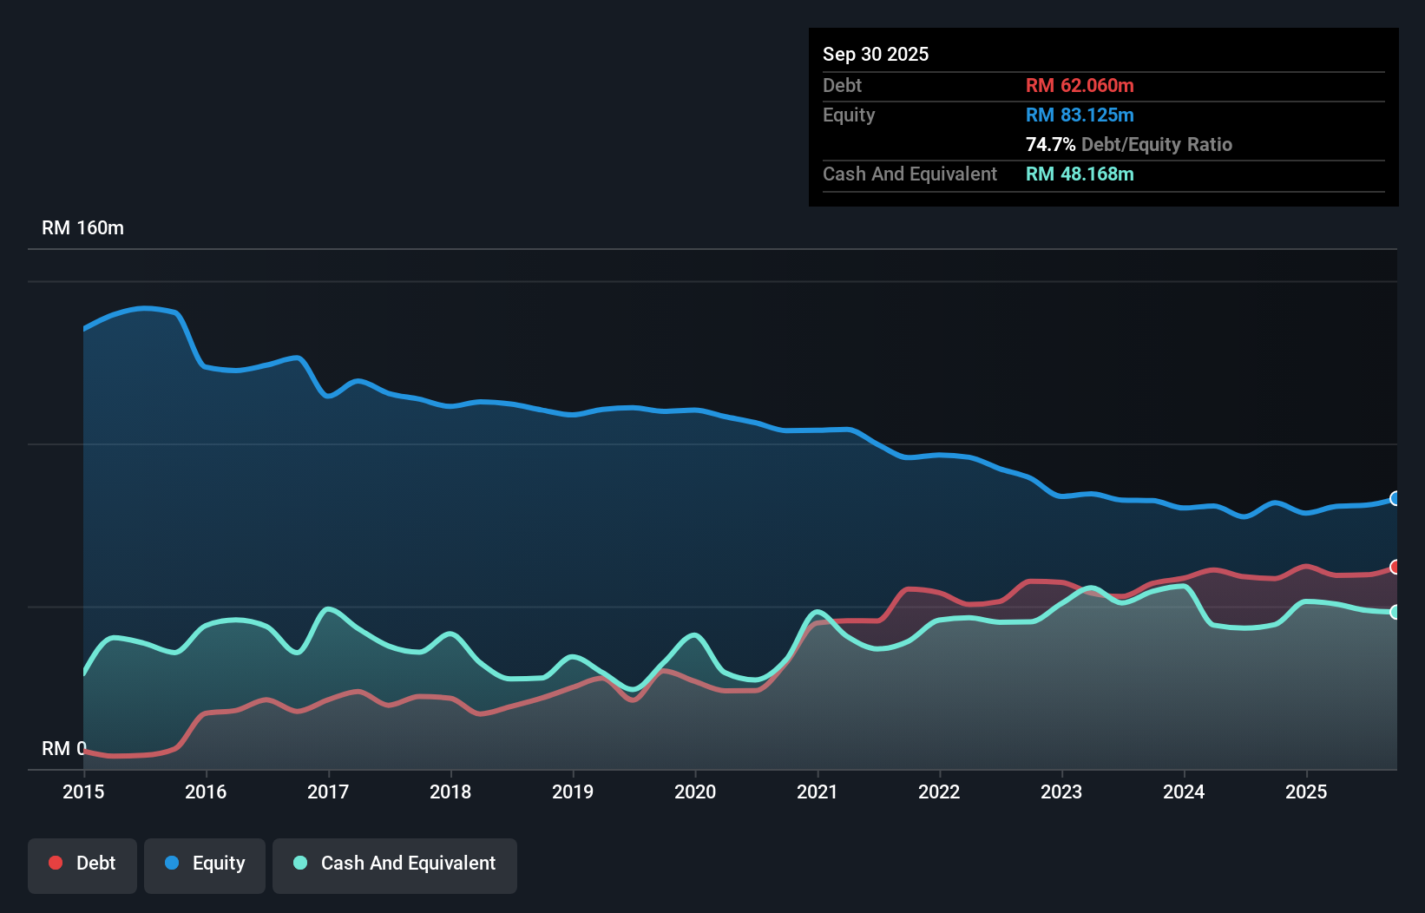Click the 2025 x-axis label

(x=1306, y=791)
